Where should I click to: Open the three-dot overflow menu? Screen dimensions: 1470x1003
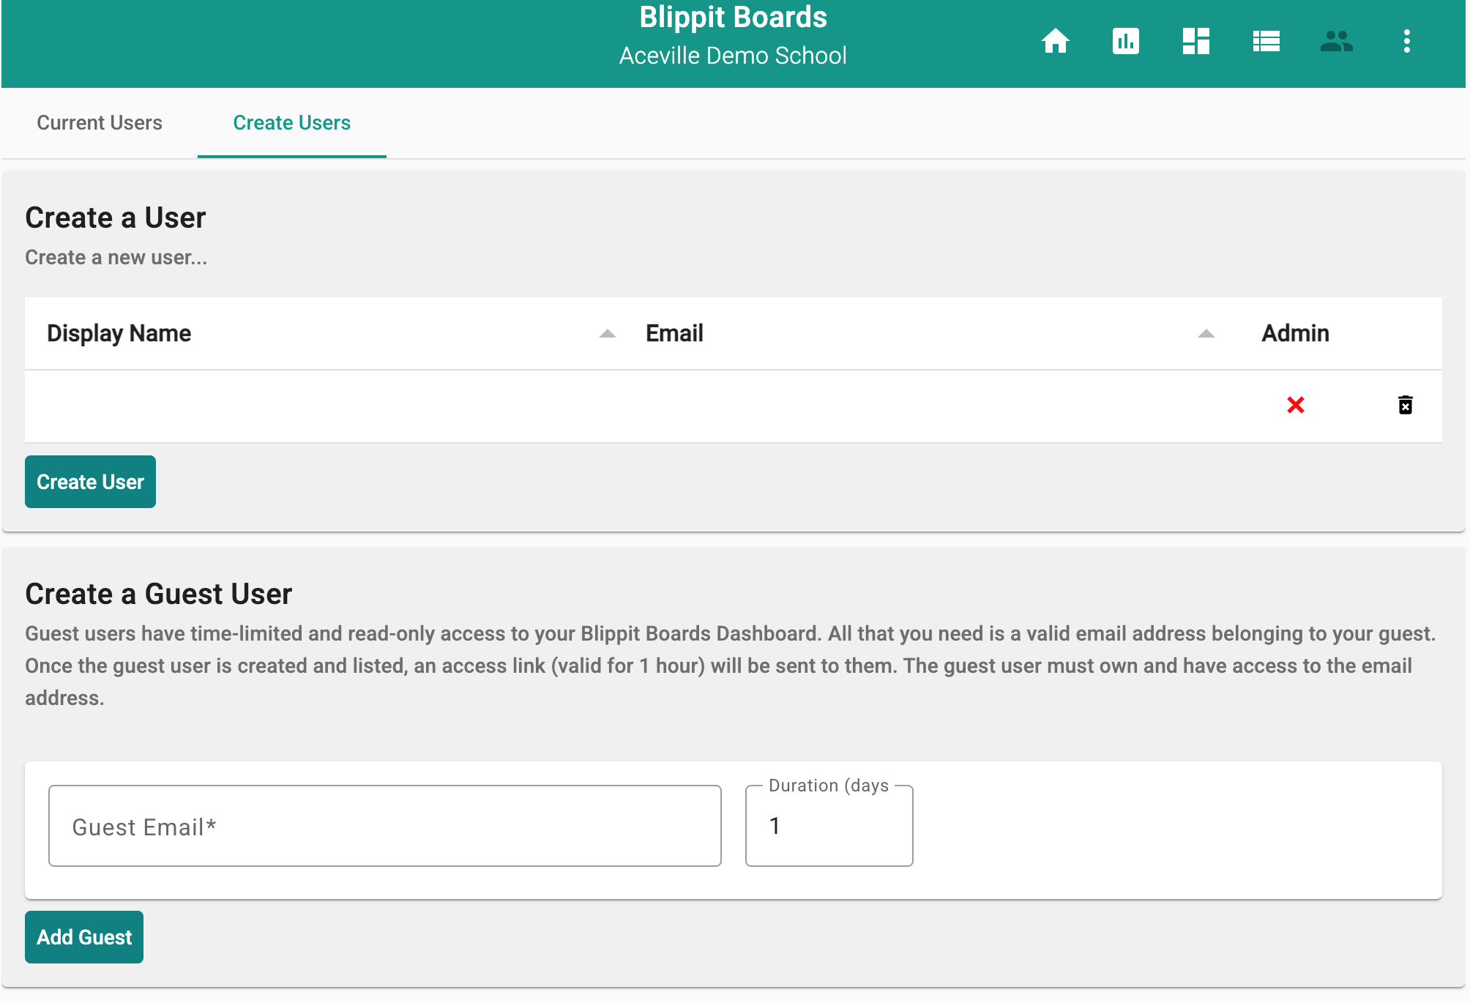coord(1406,42)
